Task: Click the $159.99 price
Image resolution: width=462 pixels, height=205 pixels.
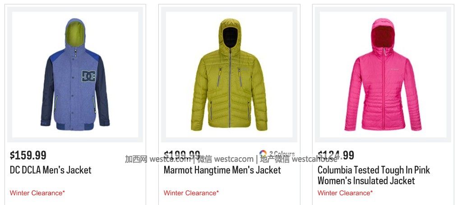Action: pyautogui.click(x=28, y=155)
